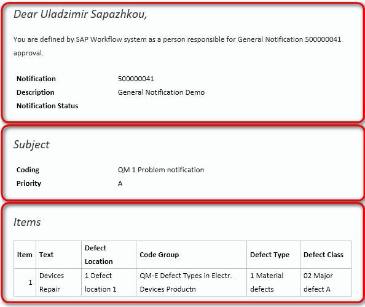
Task: Select the '1 Material defects' table cell
Action: pos(273,282)
